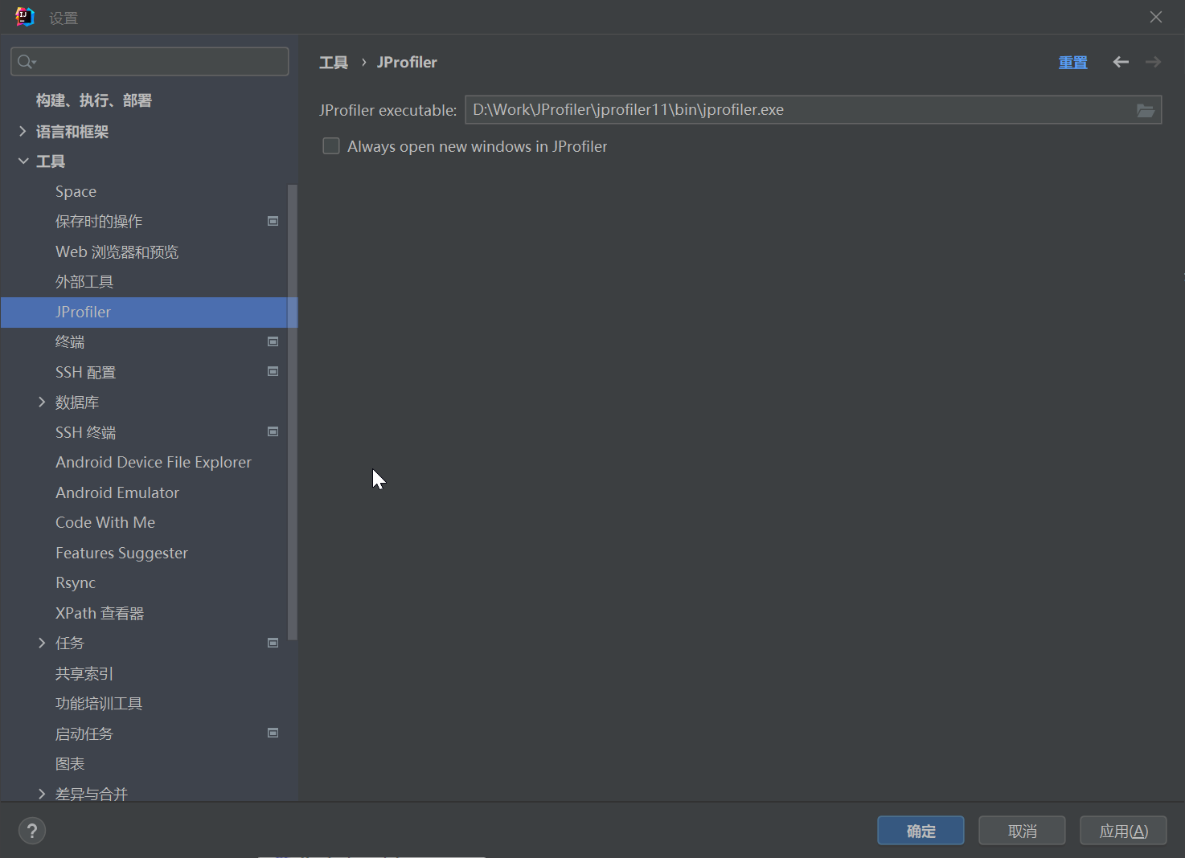Screen dimensions: 1185x858
Task: Open SSH 配置 settings
Action: pyautogui.click(x=85, y=372)
